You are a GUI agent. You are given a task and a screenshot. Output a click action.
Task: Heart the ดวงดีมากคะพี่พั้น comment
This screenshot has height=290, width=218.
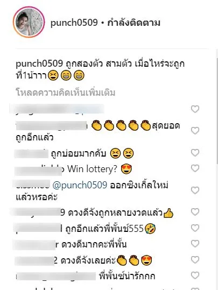click(195, 244)
